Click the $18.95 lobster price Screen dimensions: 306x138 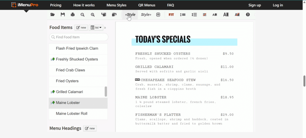click(x=227, y=97)
